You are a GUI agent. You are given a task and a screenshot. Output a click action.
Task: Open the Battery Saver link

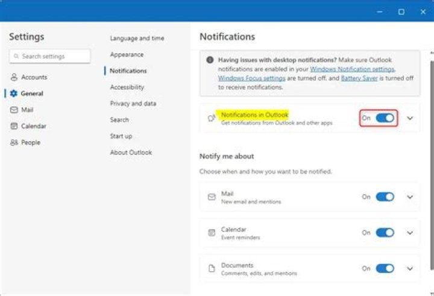pyautogui.click(x=360, y=78)
